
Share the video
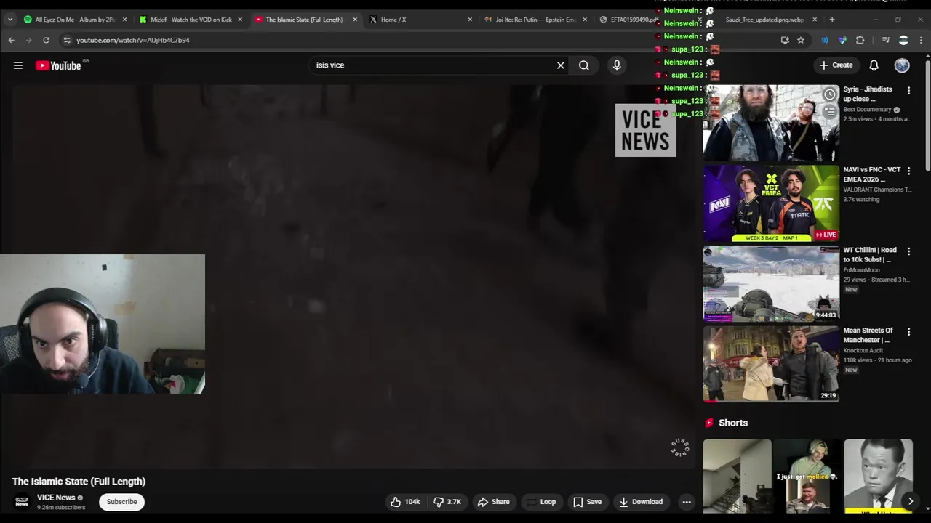[494, 502]
